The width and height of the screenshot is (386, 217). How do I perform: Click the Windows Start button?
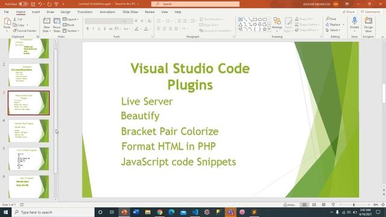pos(5,212)
